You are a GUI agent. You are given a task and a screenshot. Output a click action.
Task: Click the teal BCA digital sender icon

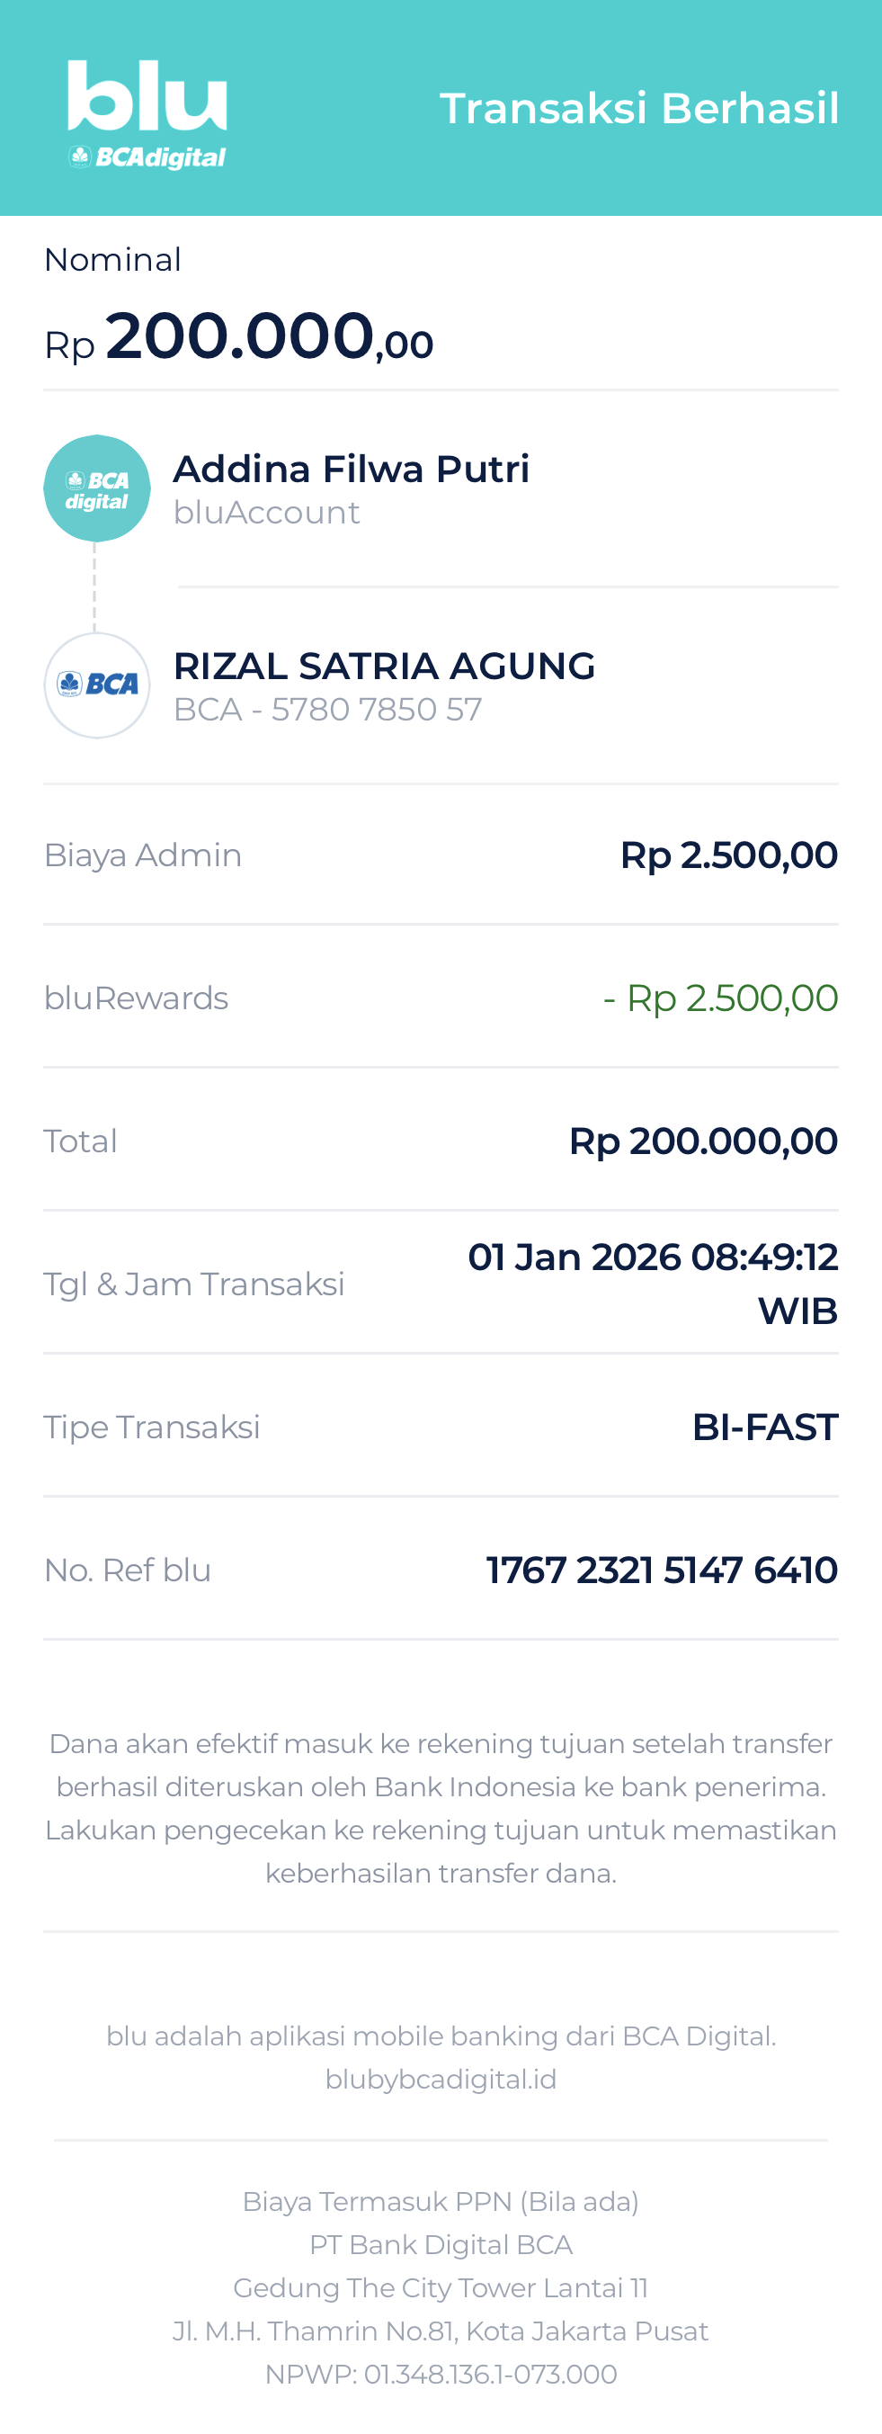tap(96, 488)
